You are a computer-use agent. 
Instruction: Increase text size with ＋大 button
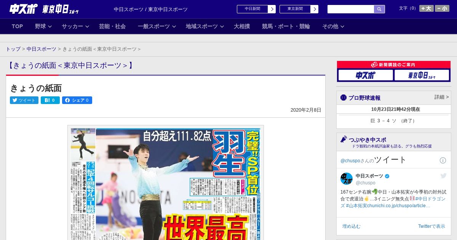click(x=426, y=8)
